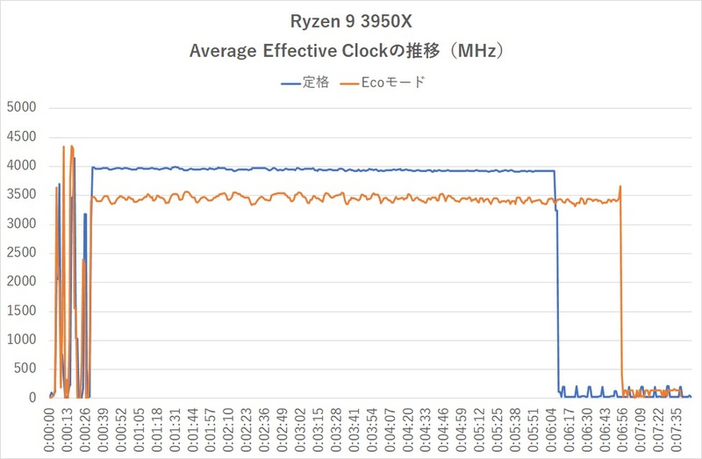Click the x-axis time label 0:04:07
702x459 pixels.
(389, 430)
